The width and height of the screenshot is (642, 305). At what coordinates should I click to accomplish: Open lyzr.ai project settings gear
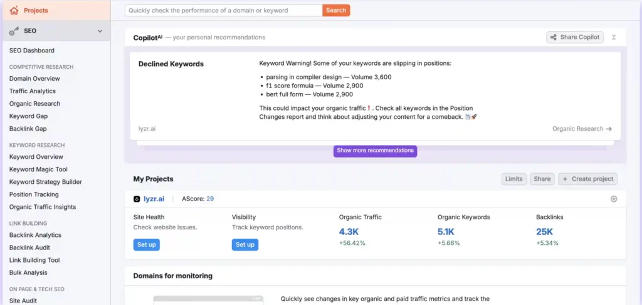[x=614, y=199]
